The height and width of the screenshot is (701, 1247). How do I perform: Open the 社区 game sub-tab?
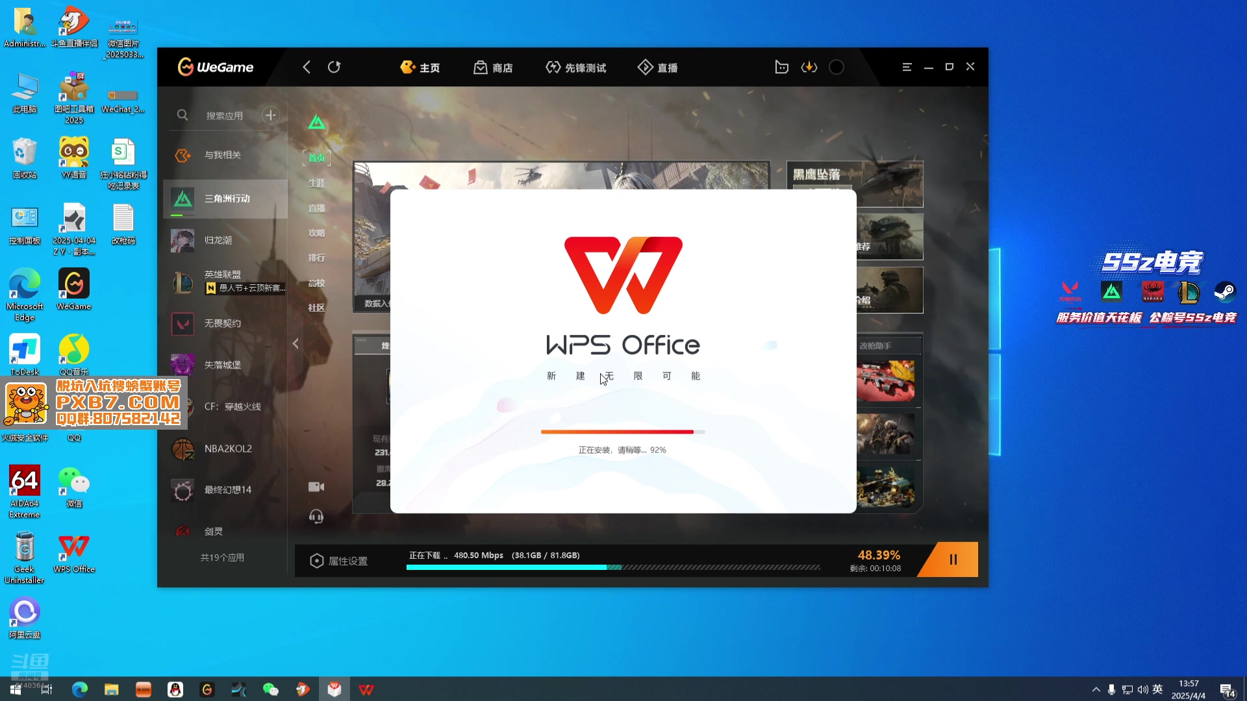pos(316,308)
